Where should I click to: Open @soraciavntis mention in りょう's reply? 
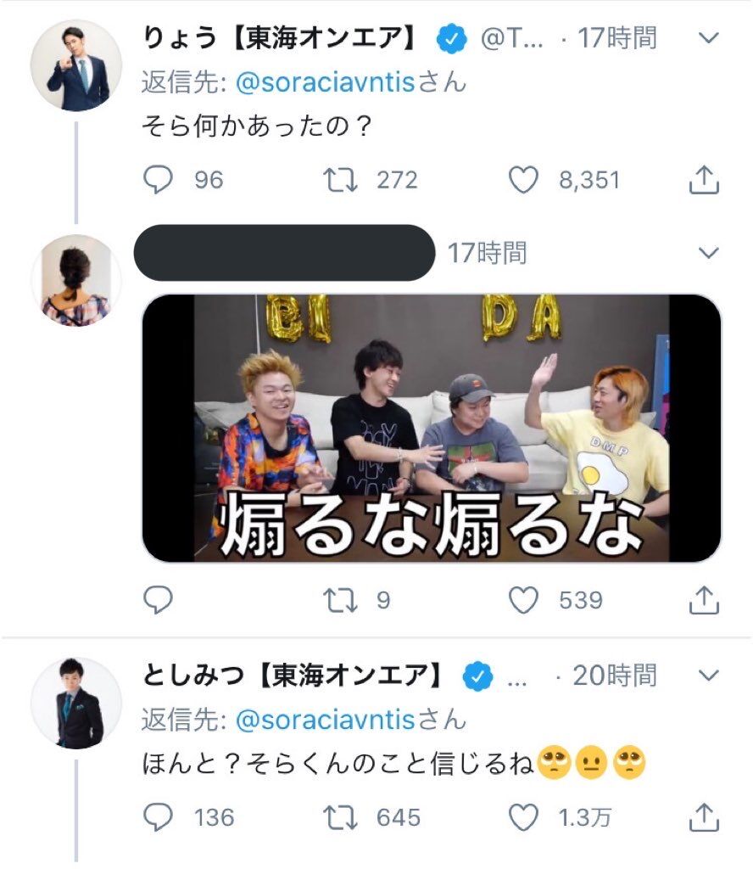(325, 82)
